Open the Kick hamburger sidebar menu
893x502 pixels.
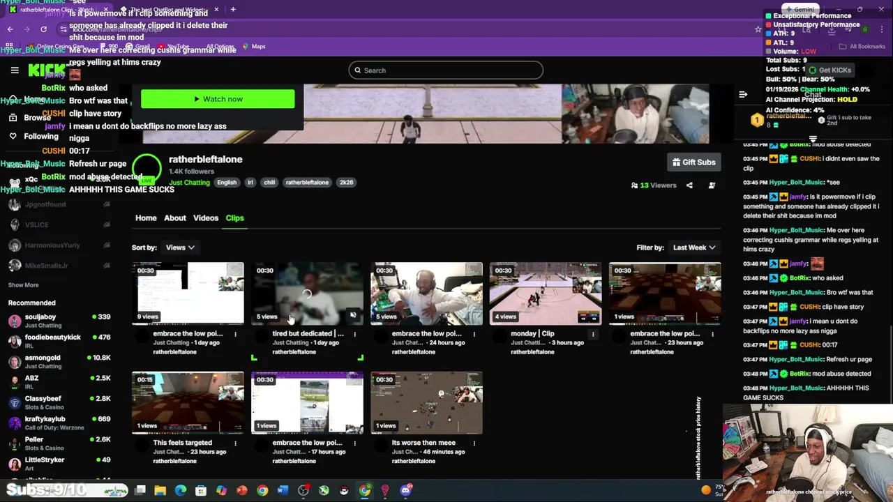coord(15,70)
